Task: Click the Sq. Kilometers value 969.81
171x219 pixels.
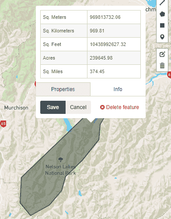Action: pos(97,31)
